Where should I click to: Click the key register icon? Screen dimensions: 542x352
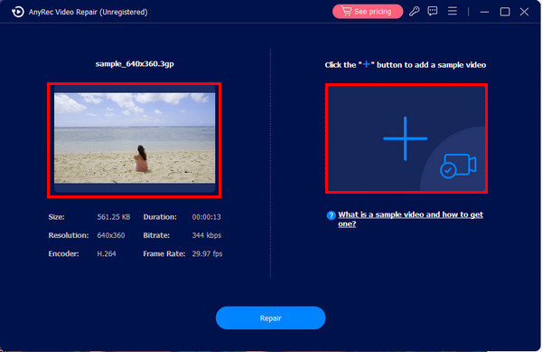[414, 12]
